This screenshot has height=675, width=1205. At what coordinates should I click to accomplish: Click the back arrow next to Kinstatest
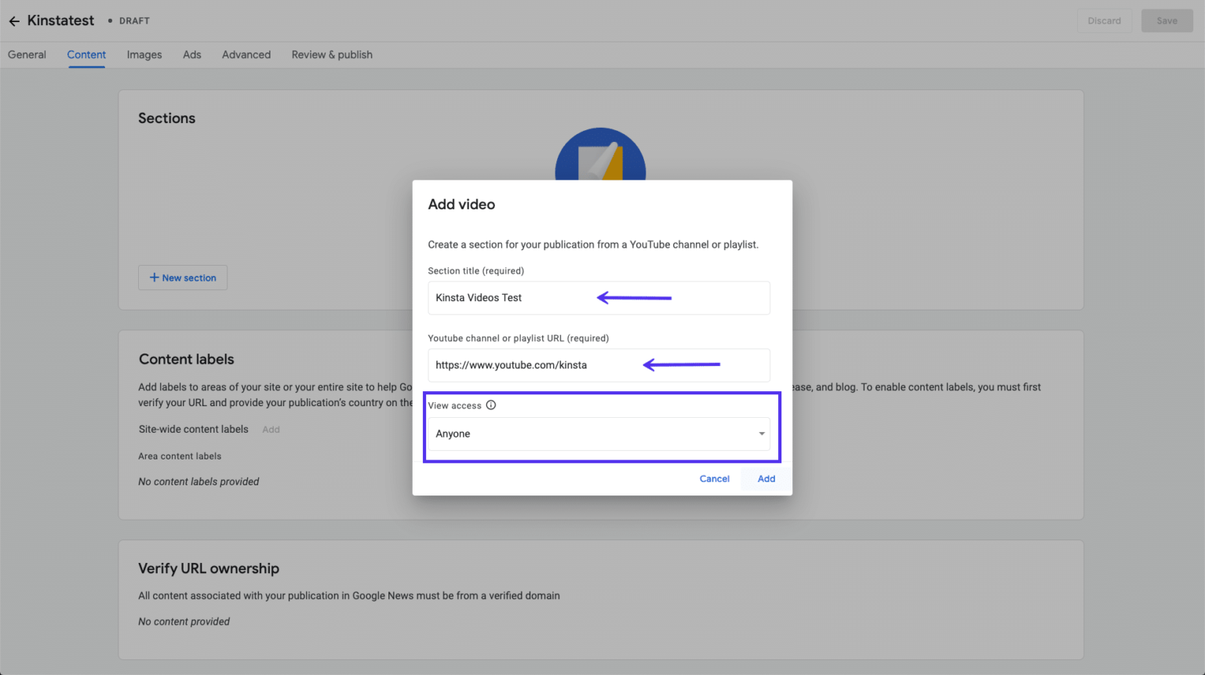13,20
